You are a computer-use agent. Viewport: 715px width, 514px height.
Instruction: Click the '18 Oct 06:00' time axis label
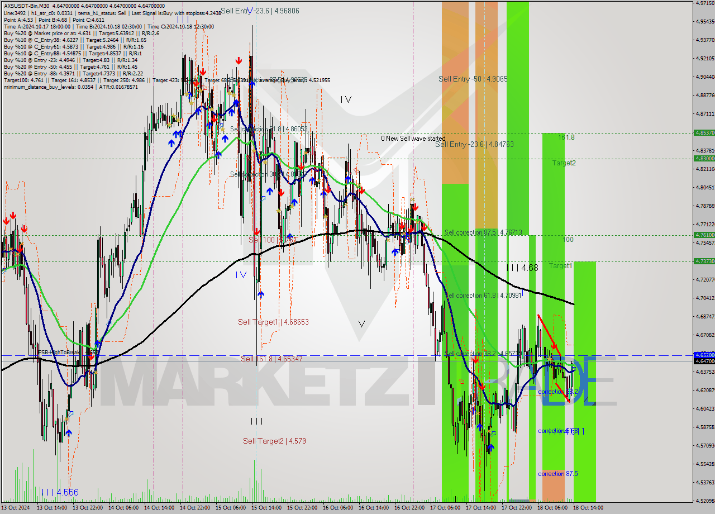552,508
